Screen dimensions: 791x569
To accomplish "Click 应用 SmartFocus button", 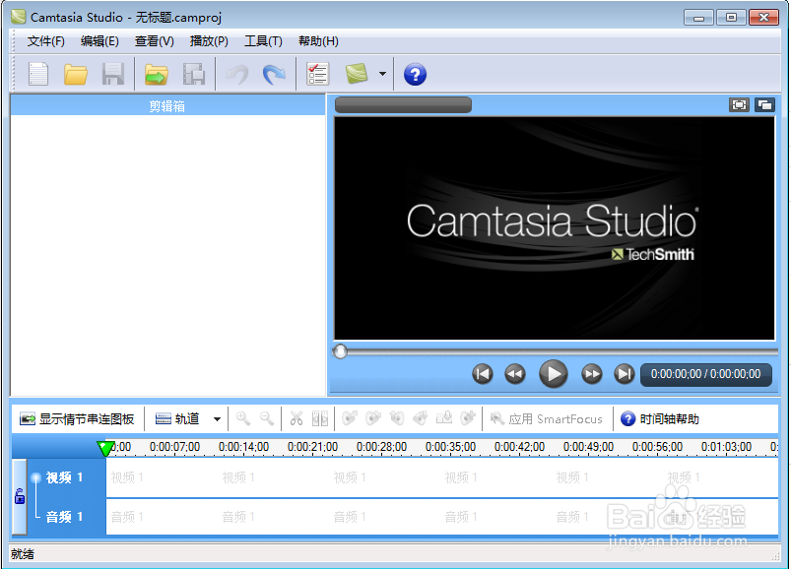I will [x=547, y=418].
